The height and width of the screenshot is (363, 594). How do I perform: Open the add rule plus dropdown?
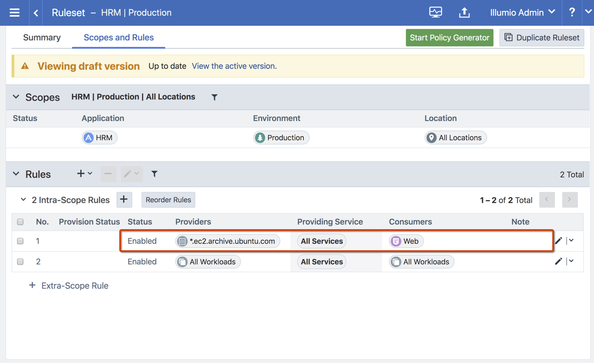[x=84, y=174]
